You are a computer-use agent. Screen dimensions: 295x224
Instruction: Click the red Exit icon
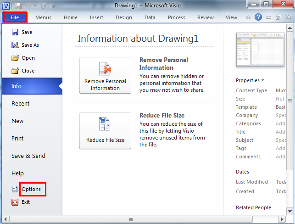pyautogui.click(x=15, y=202)
